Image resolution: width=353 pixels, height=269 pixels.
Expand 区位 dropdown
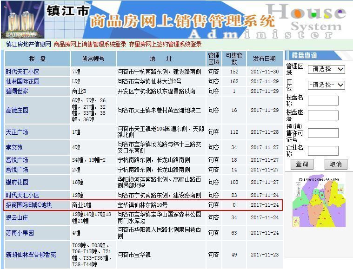coord(326,85)
